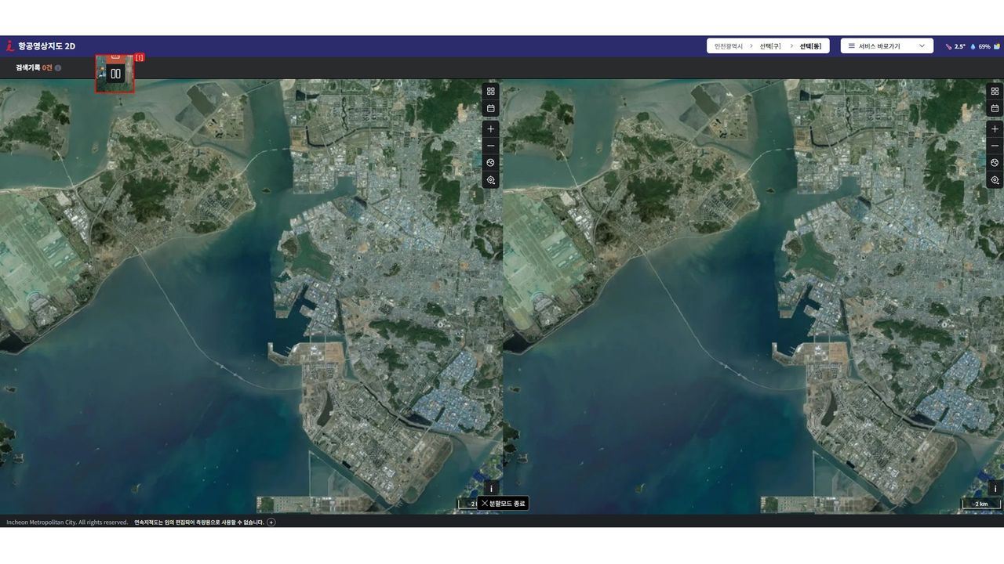This screenshot has height=564, width=1004.
Task: Open the 선택[동] neighborhood selector
Action: 810,46
